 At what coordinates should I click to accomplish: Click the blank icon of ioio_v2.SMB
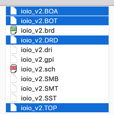(x=14, y=78)
